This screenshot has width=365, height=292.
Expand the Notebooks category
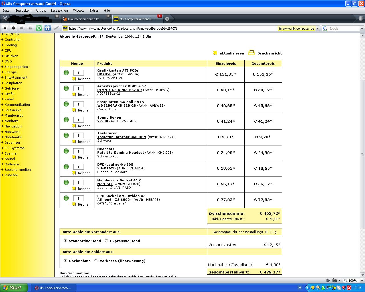[11, 137]
